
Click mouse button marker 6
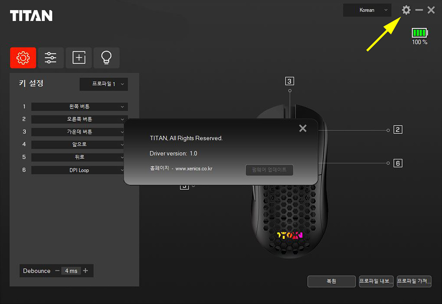click(x=398, y=163)
